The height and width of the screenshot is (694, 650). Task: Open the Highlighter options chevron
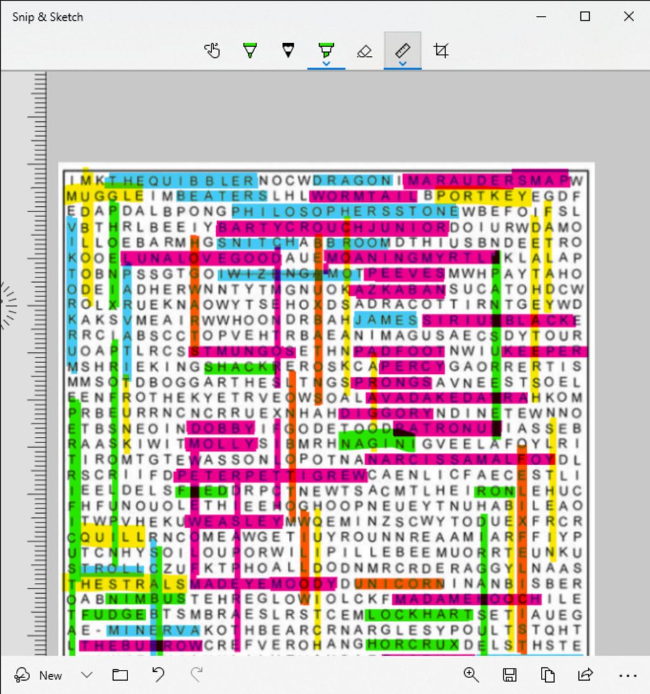point(326,63)
